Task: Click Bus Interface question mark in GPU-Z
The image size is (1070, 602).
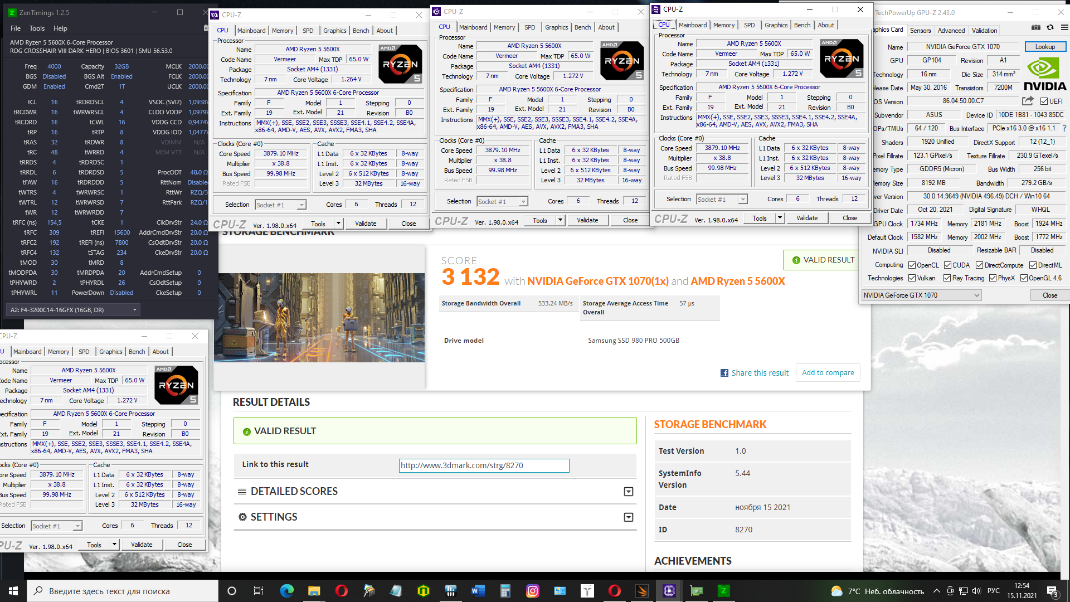Action: 1064,128
